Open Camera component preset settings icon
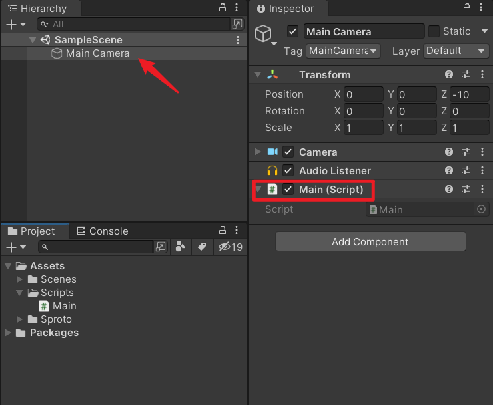This screenshot has width=493, height=405. 466,152
